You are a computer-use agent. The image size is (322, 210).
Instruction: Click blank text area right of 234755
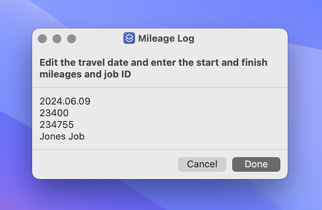177,125
